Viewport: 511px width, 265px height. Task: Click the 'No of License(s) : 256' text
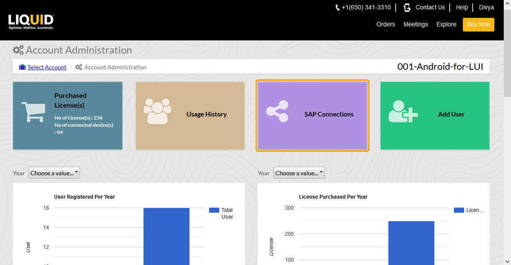(x=78, y=118)
